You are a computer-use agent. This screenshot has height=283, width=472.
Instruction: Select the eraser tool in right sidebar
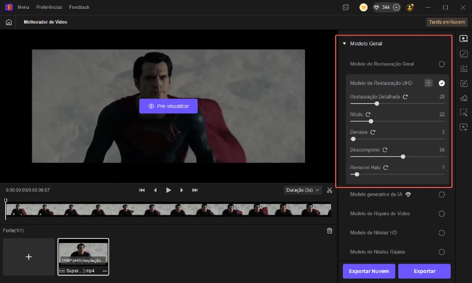click(464, 98)
